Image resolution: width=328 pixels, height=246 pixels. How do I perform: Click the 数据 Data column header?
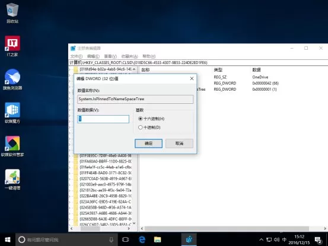pos(256,70)
